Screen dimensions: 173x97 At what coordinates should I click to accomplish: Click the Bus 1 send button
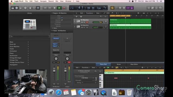[x=55, y=44]
